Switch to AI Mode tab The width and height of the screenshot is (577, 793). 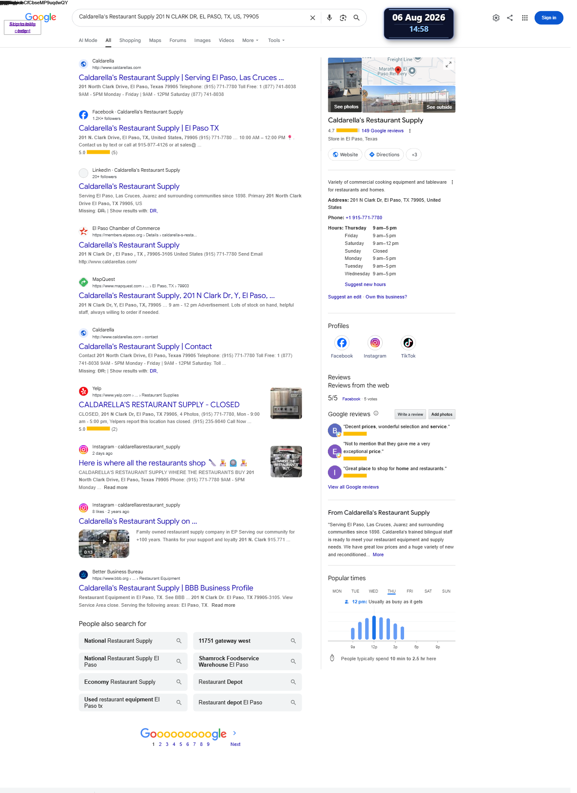click(88, 41)
